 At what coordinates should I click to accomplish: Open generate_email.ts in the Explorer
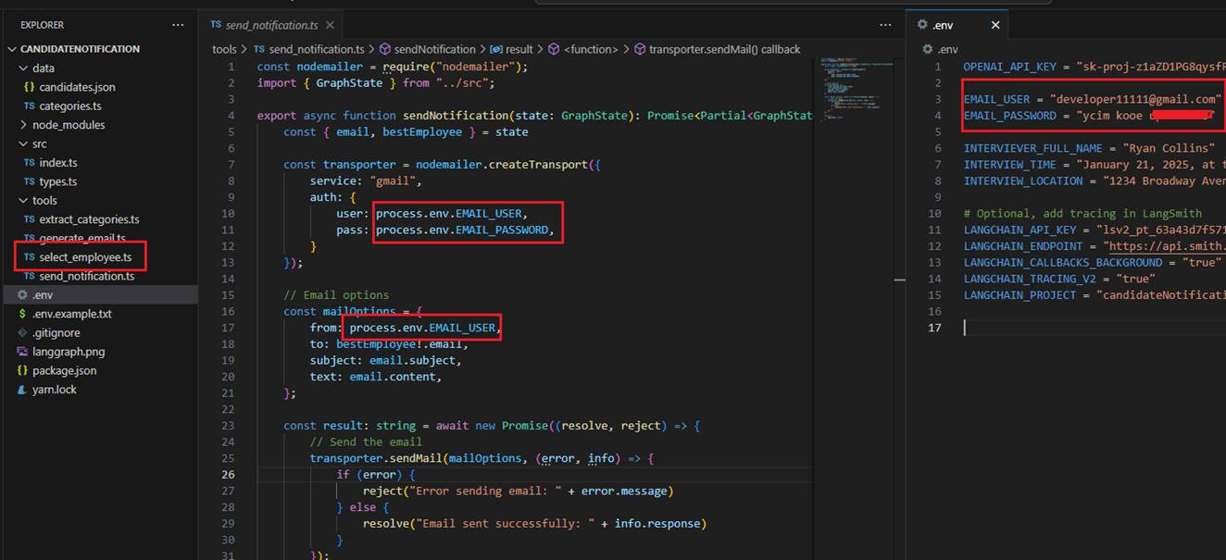pos(82,238)
